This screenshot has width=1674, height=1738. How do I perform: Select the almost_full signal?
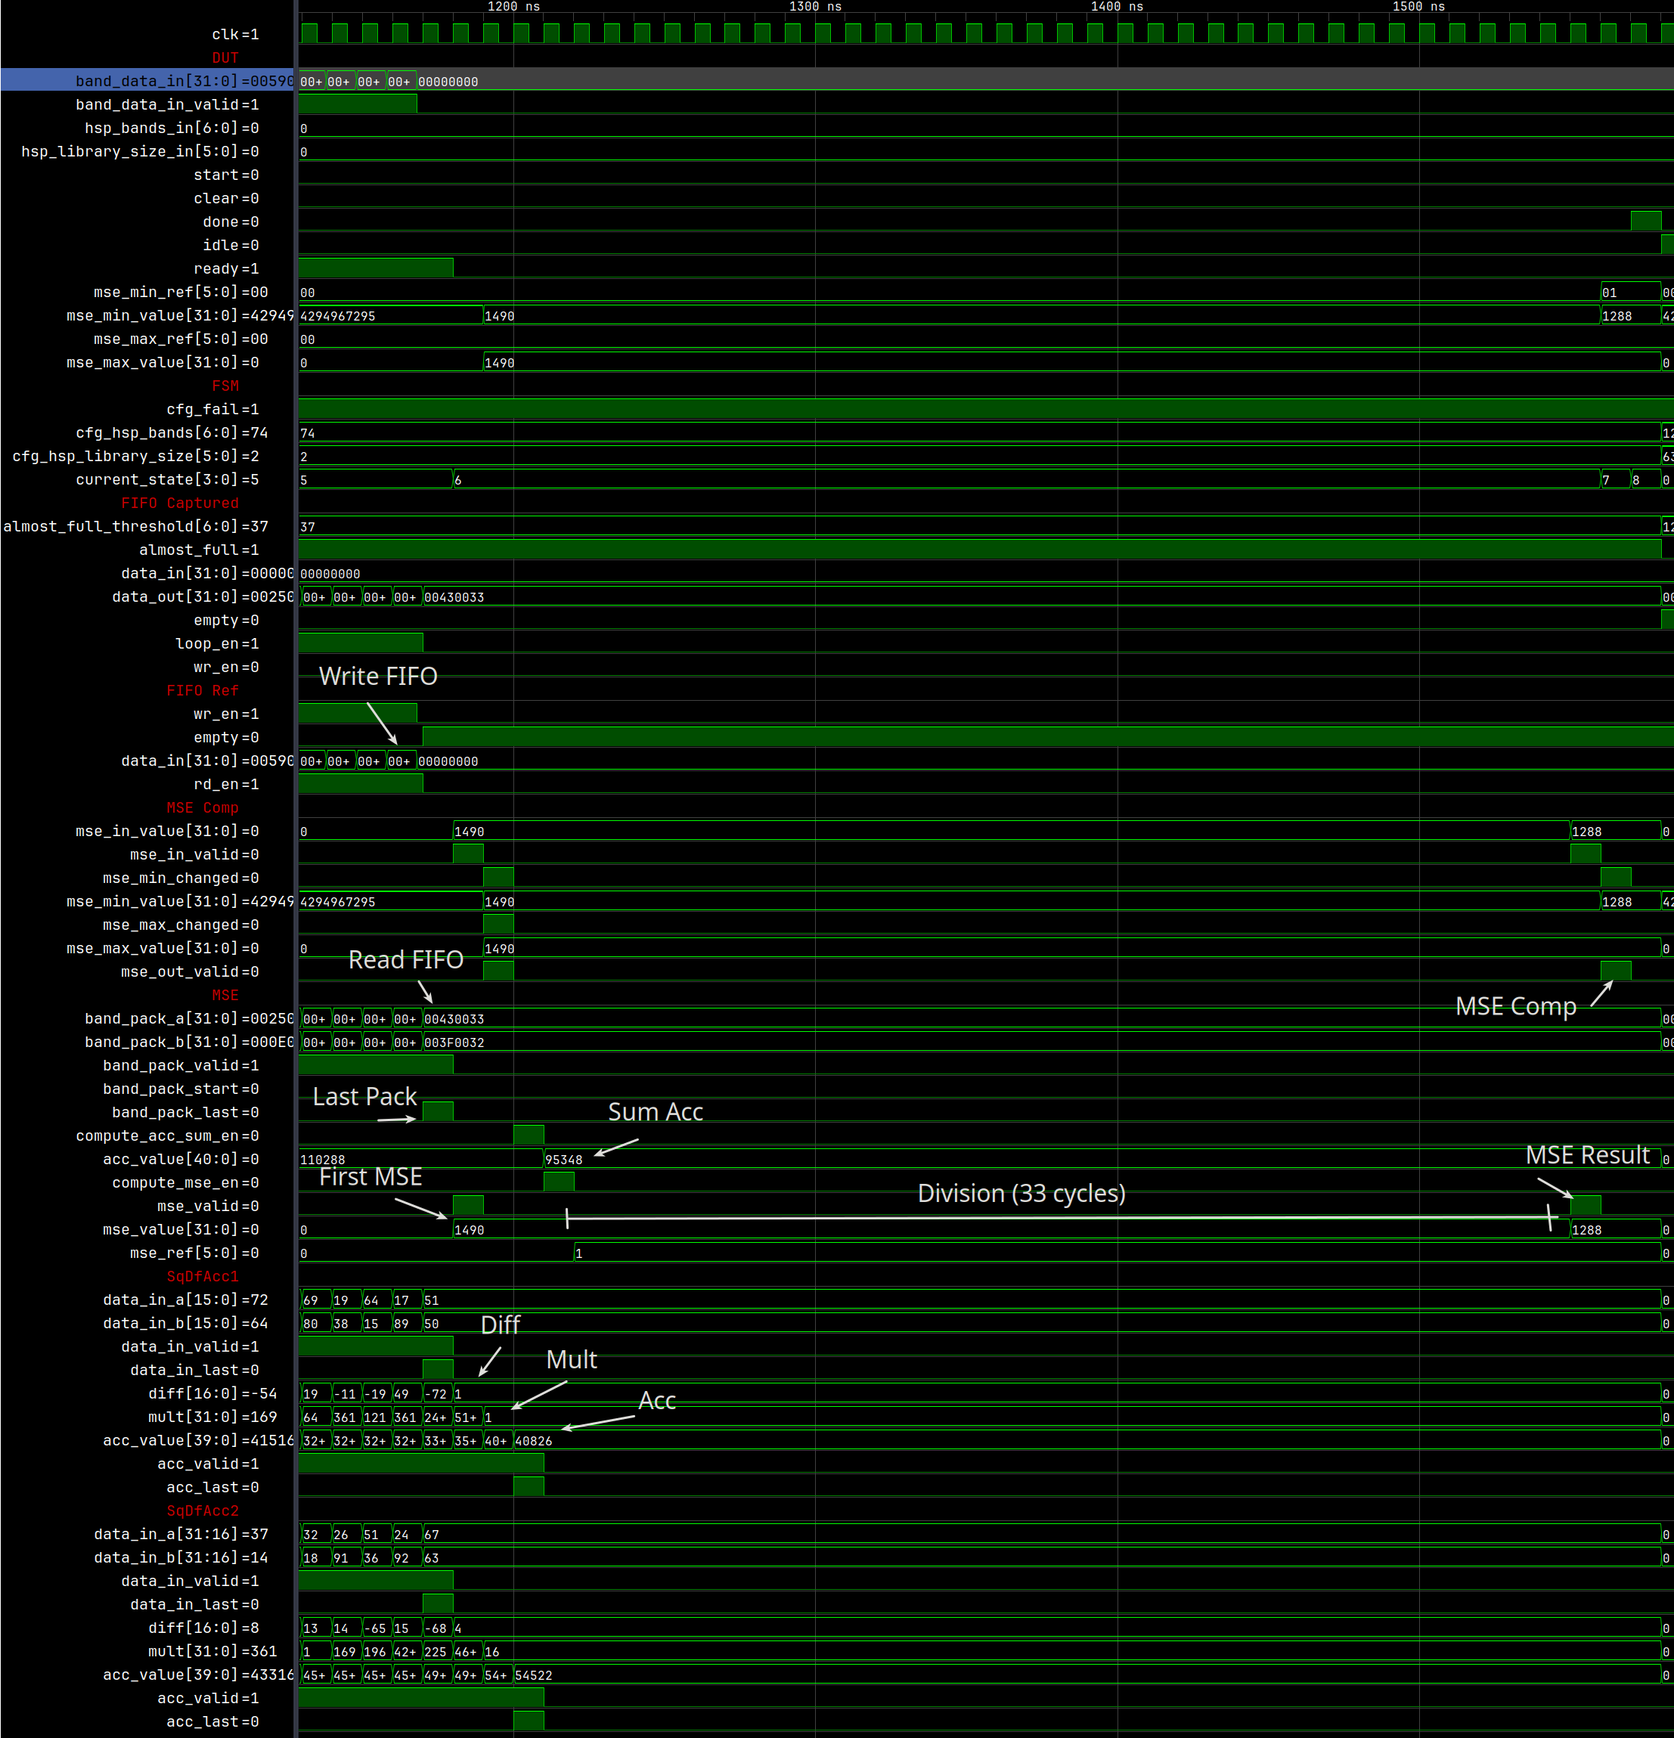(199, 550)
